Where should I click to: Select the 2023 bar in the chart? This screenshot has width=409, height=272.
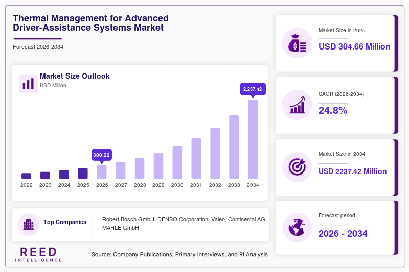tap(45, 176)
